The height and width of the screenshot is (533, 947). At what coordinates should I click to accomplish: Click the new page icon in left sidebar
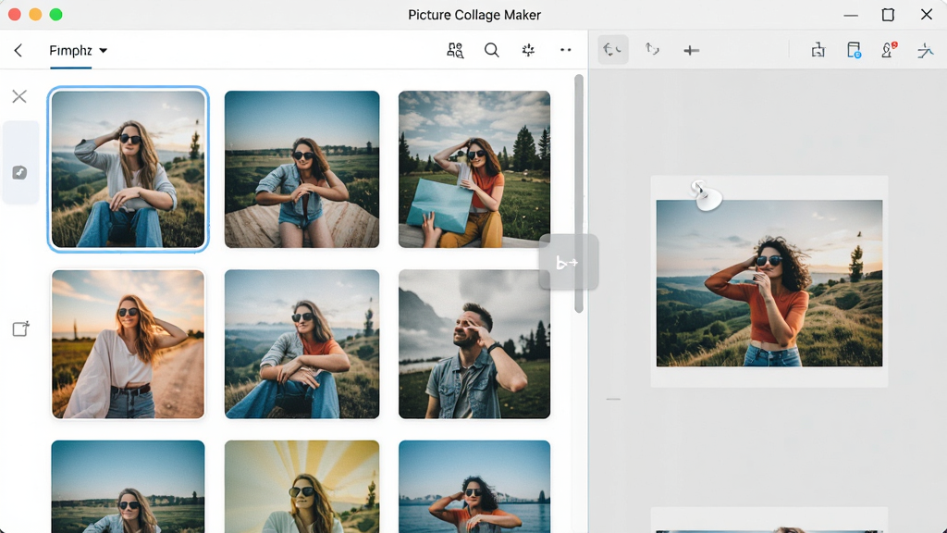[x=20, y=328]
